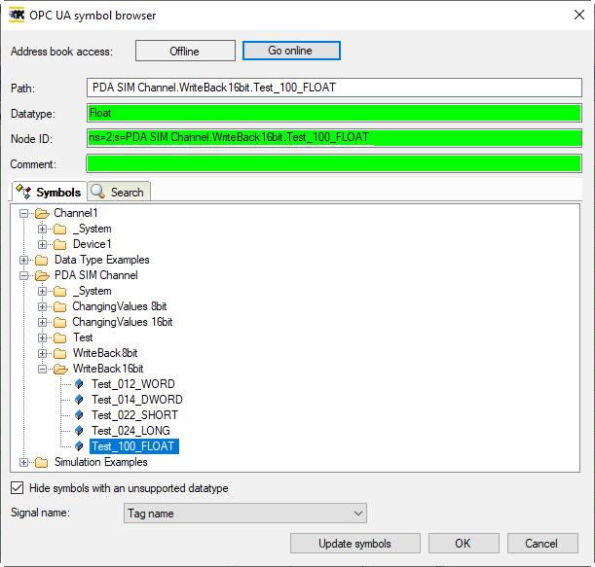Expand the Device1 node

tap(42, 244)
